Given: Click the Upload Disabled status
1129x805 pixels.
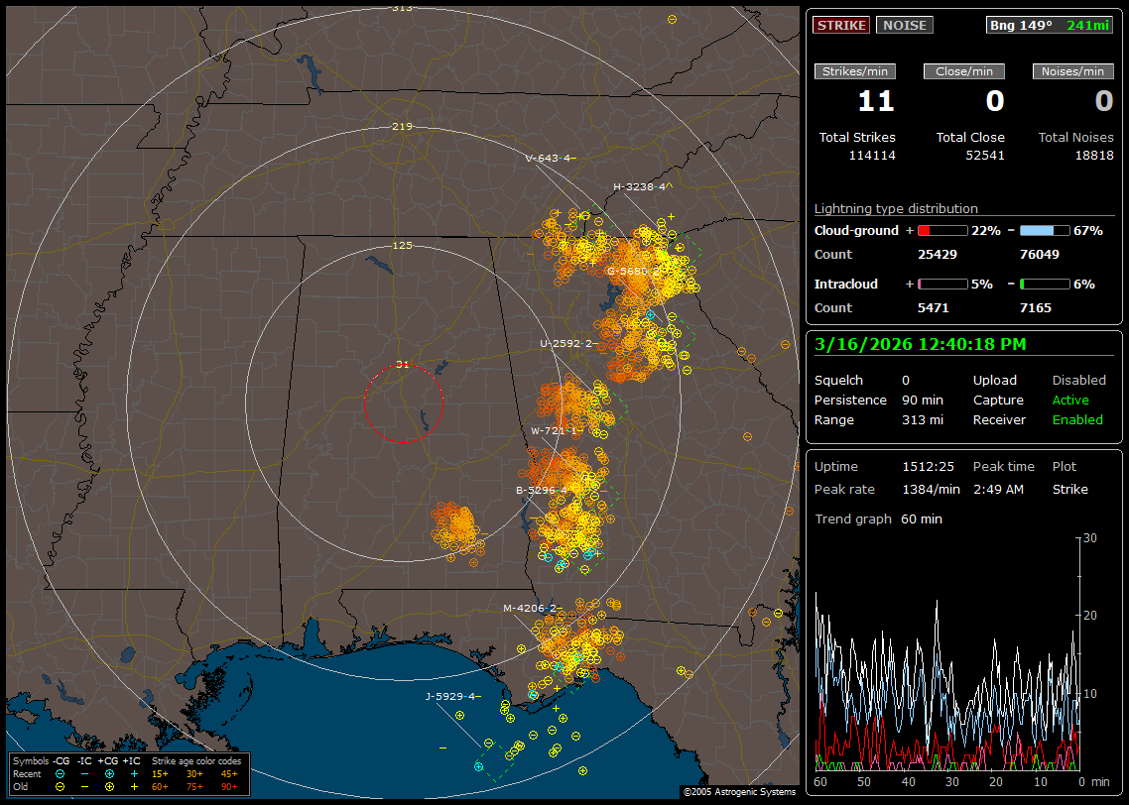Looking at the screenshot, I should coord(1078,381).
